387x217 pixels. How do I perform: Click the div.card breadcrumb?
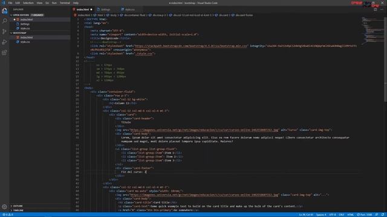(223, 15)
